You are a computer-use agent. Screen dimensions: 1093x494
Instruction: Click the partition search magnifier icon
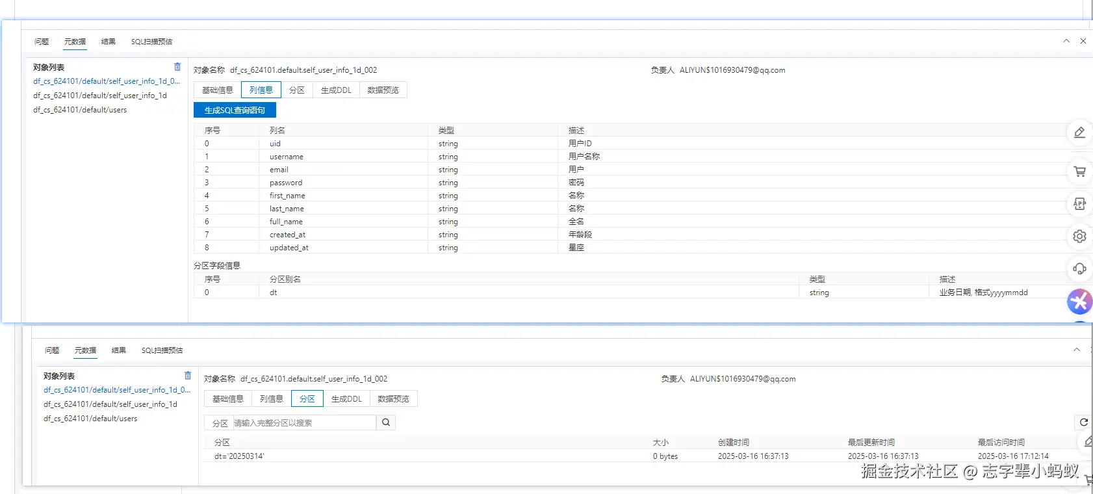(386, 422)
